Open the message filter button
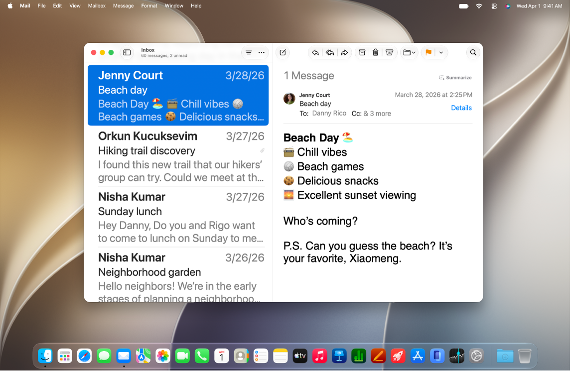The height and width of the screenshot is (371, 571). pos(249,52)
